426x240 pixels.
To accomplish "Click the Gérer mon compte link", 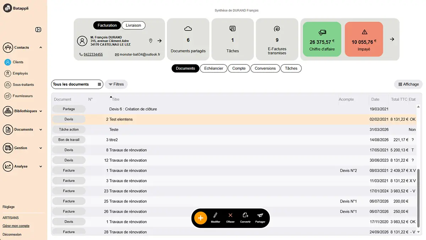I will 16,226.
